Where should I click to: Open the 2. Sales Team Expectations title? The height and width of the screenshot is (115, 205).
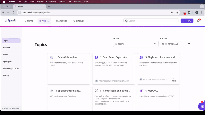click(115, 57)
